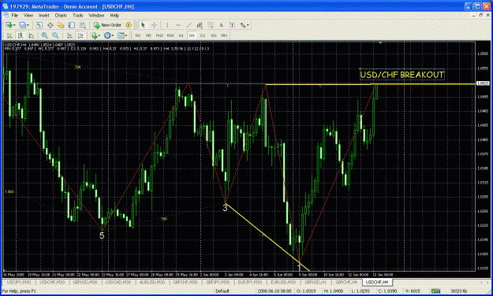Screen dimensions: 493x296
Task: Toggle chart auto scroll
Action: [69, 35]
